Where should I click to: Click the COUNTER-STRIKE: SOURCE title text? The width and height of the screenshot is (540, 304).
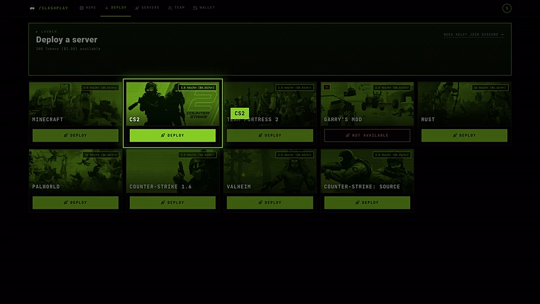362,187
